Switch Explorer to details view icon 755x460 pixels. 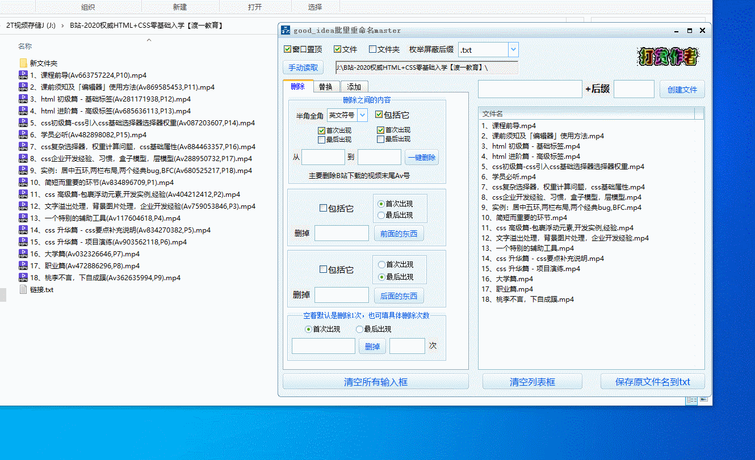pyautogui.click(x=691, y=400)
